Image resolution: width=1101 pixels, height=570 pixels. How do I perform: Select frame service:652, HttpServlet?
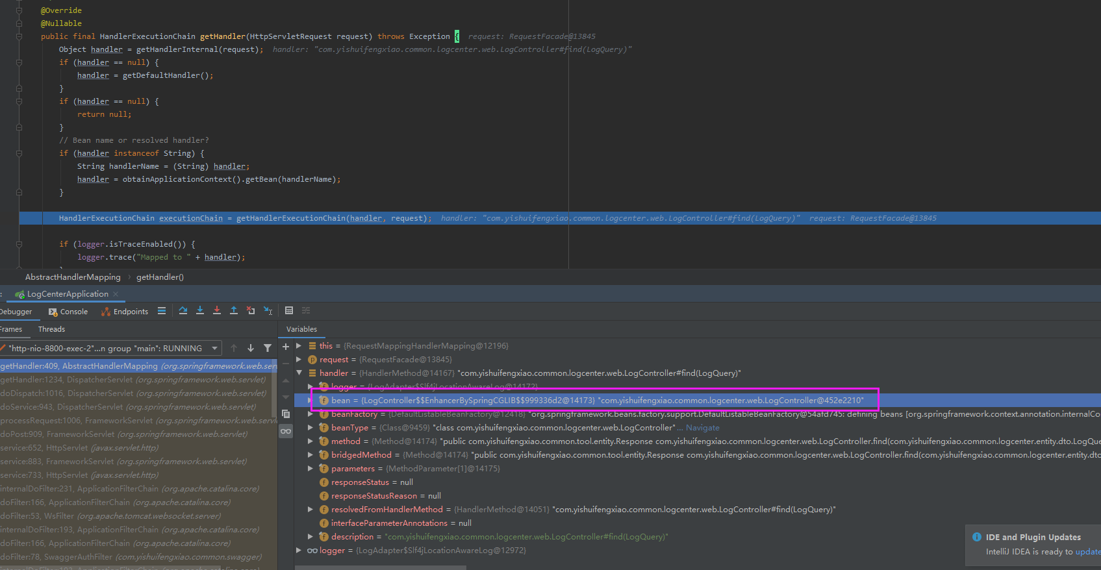(138, 448)
